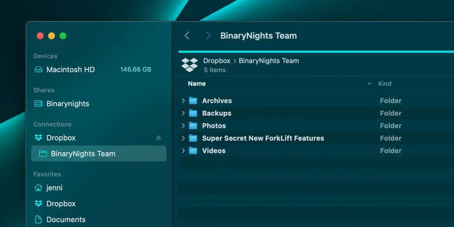Eject the Dropbox connection

(x=158, y=138)
